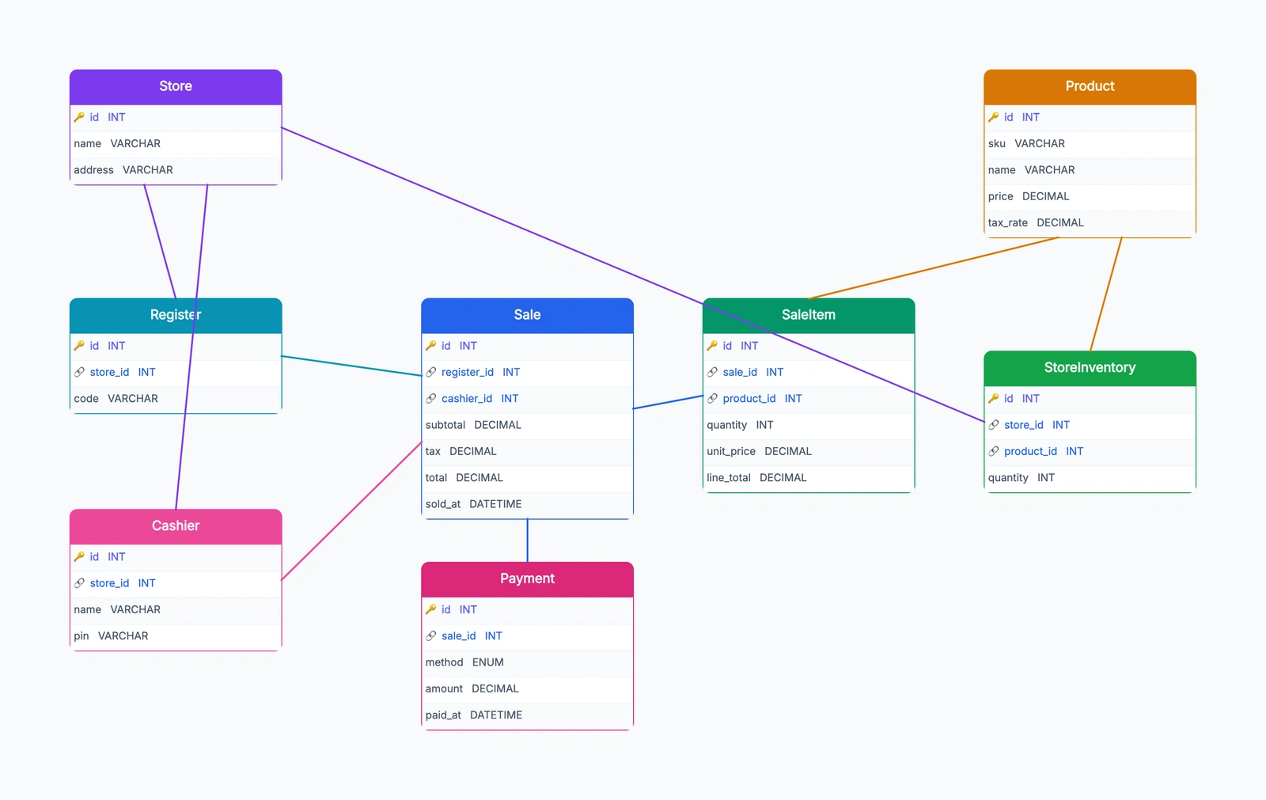This screenshot has width=1266, height=800.
Task: Click the SaleItem 'line_total DECIMAL' row
Action: tap(809, 478)
